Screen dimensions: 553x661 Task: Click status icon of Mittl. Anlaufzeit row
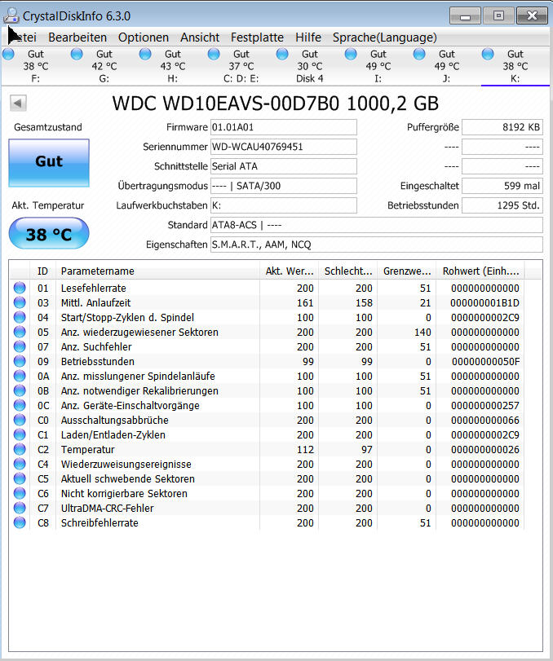coord(20,302)
